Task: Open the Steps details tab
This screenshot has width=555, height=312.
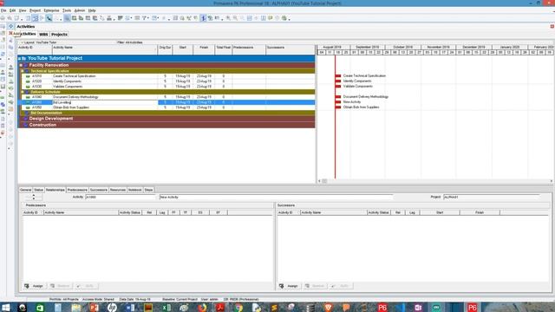Action: [148, 190]
